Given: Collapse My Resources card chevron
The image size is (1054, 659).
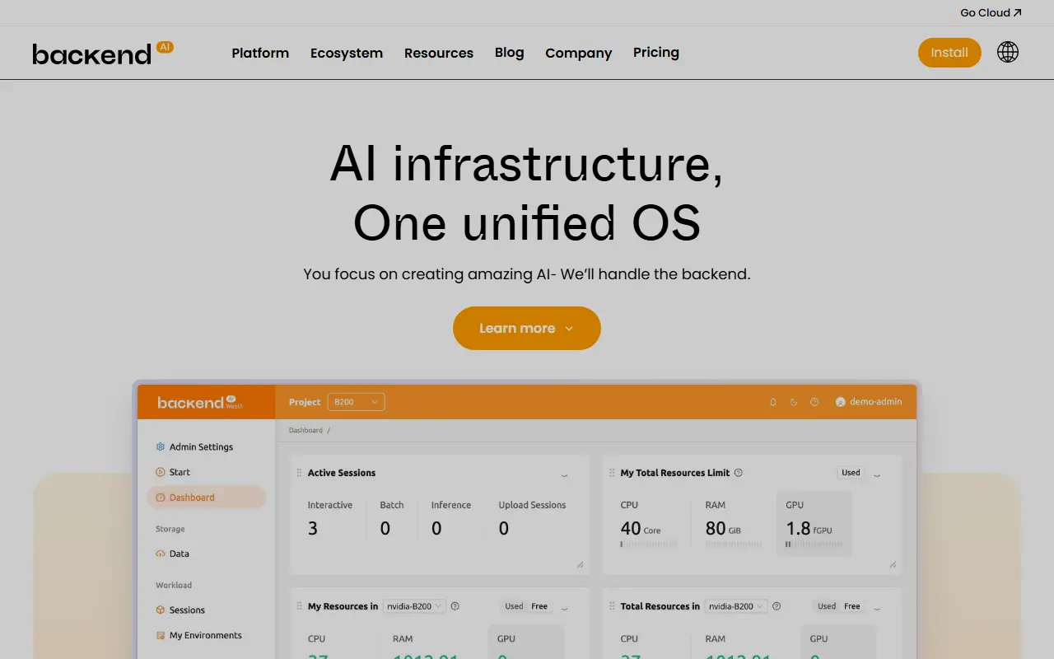Looking at the screenshot, I should coord(564,608).
